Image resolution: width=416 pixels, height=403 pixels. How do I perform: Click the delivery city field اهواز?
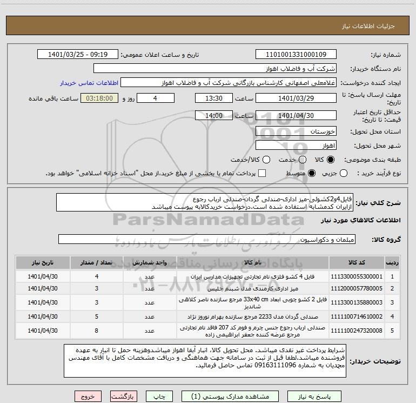[x=296, y=146]
